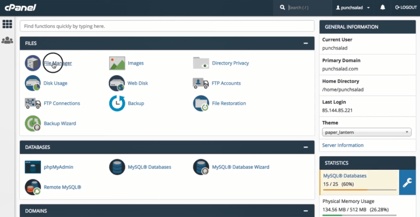The width and height of the screenshot is (420, 217).
Task: Click the Backup Wizard link
Action: pyautogui.click(x=60, y=124)
